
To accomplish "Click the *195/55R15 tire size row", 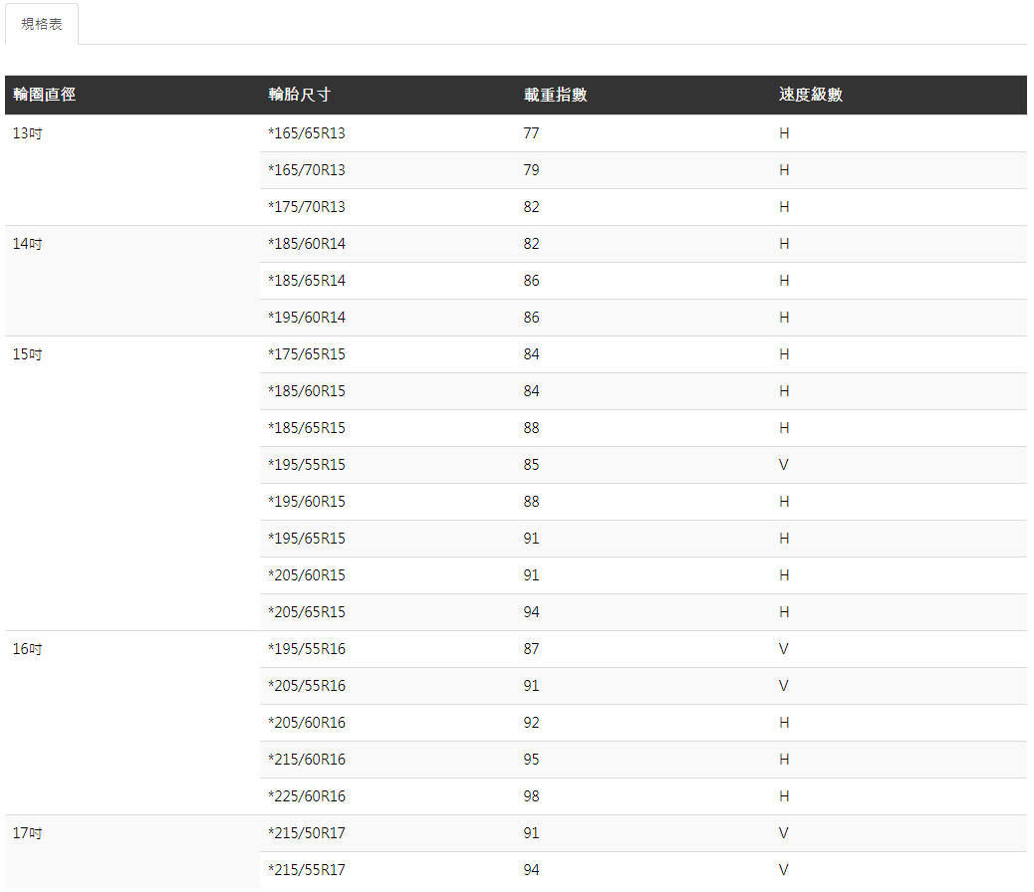I will 307,465.
